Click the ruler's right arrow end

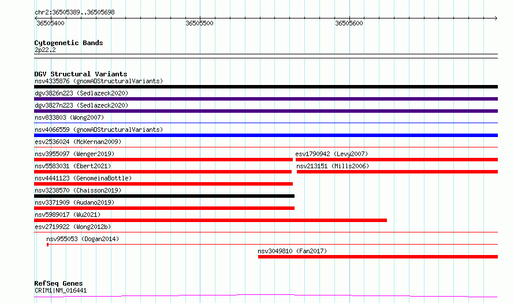coord(496,18)
